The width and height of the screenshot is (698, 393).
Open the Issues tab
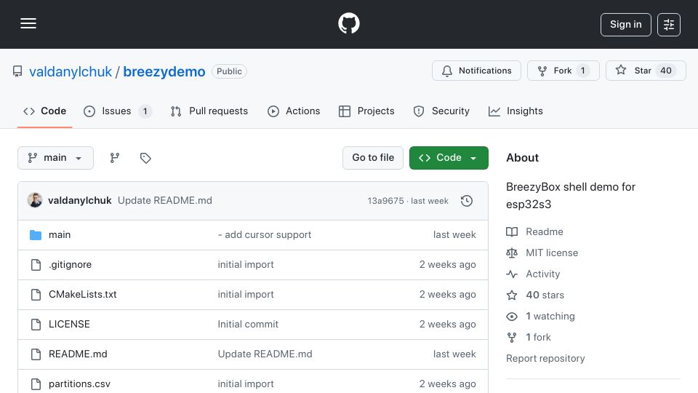pyautogui.click(x=118, y=111)
